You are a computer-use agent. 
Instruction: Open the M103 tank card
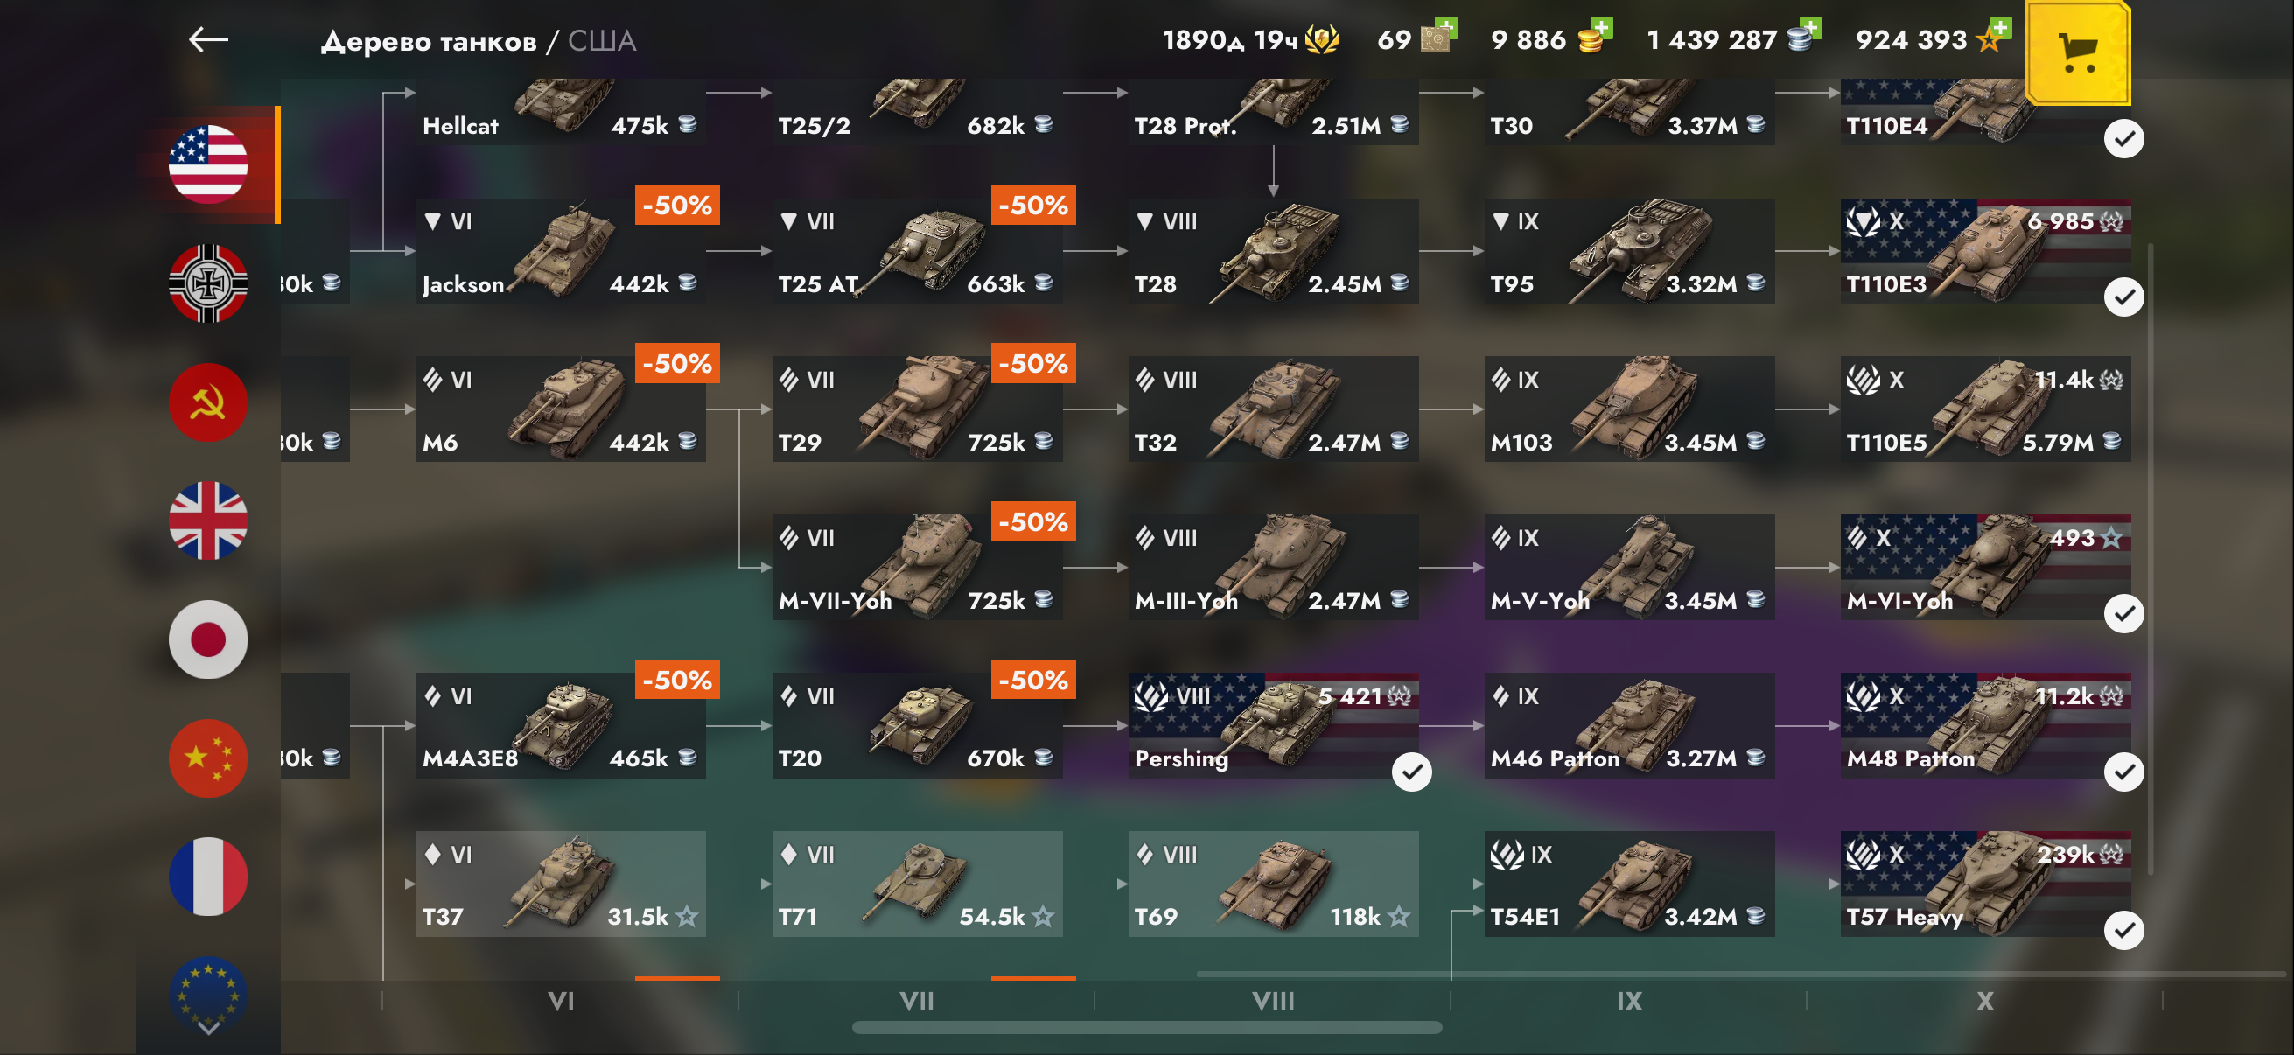[x=1630, y=409]
